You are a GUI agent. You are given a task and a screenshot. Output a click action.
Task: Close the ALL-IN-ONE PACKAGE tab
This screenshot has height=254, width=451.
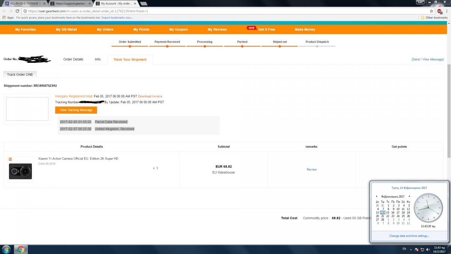pyautogui.click(x=45, y=3)
